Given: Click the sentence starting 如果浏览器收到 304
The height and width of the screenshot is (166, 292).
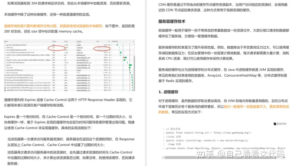Looking at the screenshot, I should [x=69, y=4].
